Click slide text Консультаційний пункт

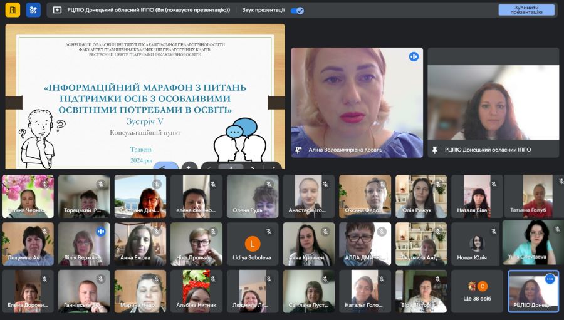click(x=145, y=133)
